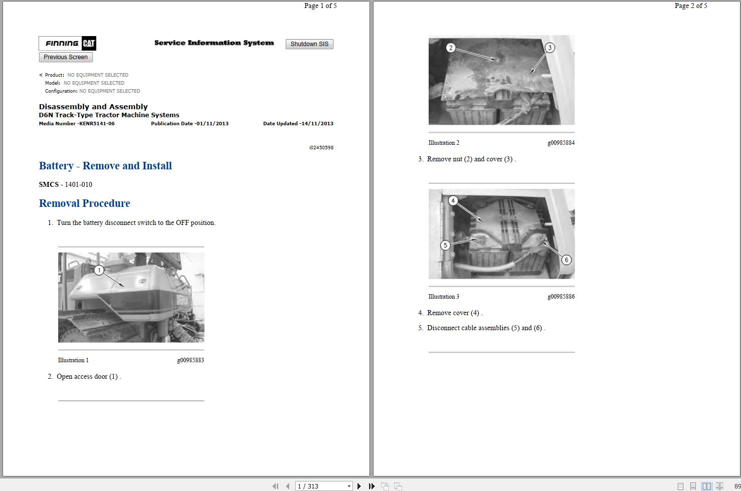Click step 'Remove nut (2) and cover (3)'
Screen dimensions: 741x491
coord(471,159)
